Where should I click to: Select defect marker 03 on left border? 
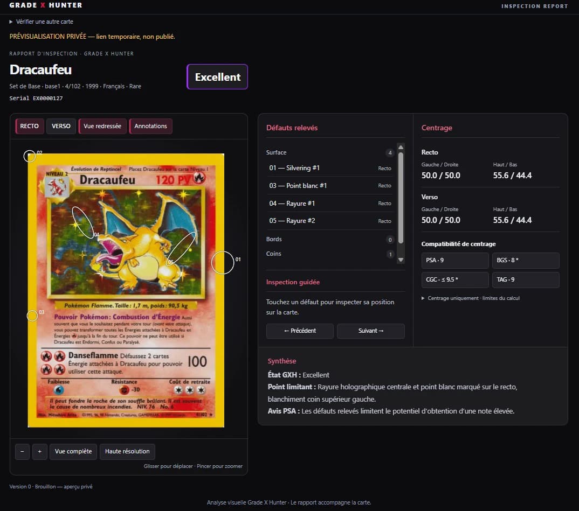coord(32,316)
